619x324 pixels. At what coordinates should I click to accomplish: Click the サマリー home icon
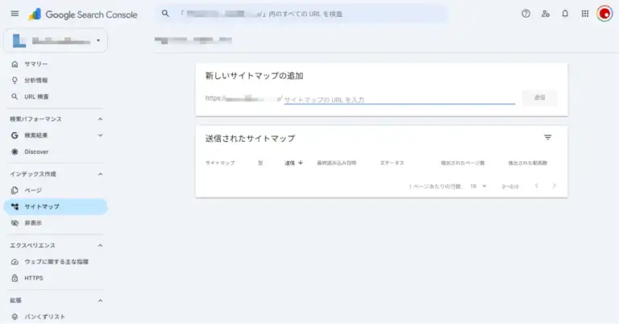(x=15, y=64)
